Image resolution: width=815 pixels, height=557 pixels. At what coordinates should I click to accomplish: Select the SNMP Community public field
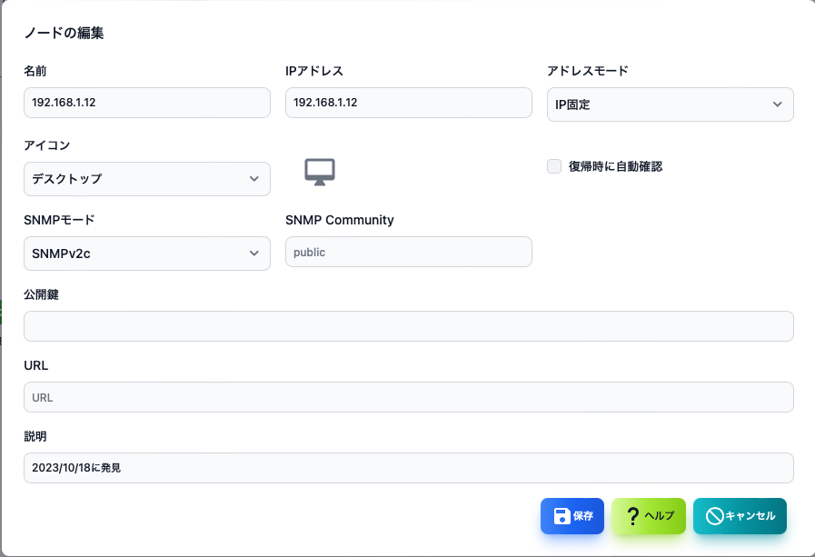409,252
